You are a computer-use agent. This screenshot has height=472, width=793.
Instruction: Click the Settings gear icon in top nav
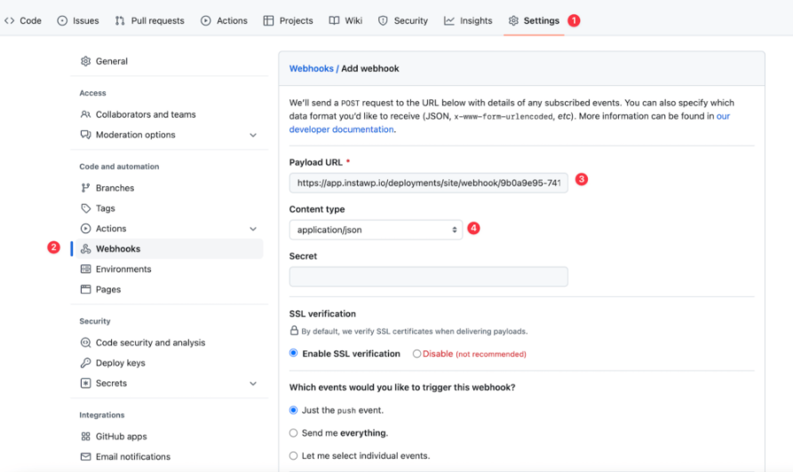[513, 20]
